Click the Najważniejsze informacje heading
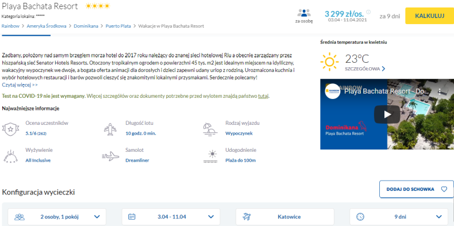The height and width of the screenshot is (226, 454). coord(30,109)
